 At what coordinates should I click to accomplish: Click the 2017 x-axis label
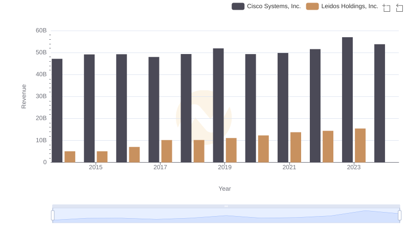tap(160, 167)
